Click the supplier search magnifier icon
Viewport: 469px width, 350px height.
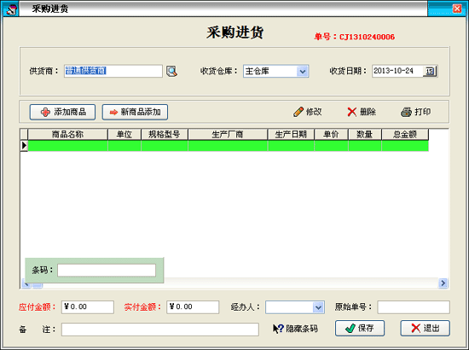[x=171, y=71]
